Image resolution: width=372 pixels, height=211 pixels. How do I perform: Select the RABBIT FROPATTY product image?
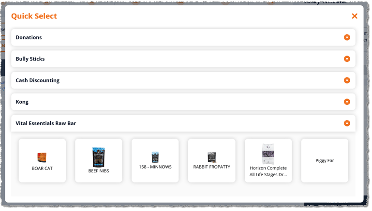pos(211,157)
